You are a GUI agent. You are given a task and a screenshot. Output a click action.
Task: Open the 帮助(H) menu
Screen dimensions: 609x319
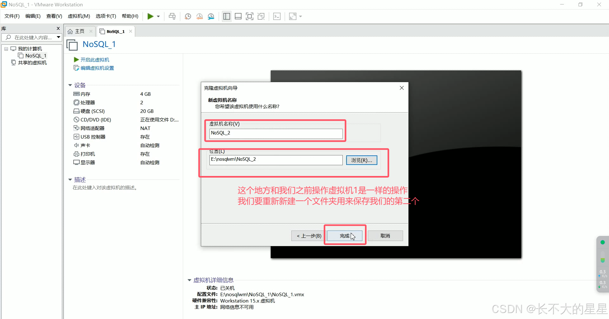point(130,16)
